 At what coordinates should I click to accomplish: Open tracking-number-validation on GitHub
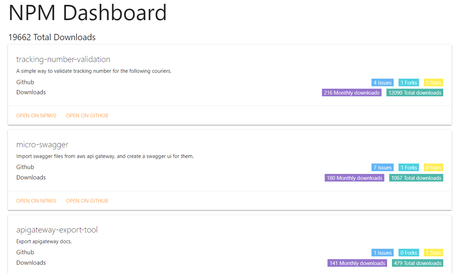[87, 115]
